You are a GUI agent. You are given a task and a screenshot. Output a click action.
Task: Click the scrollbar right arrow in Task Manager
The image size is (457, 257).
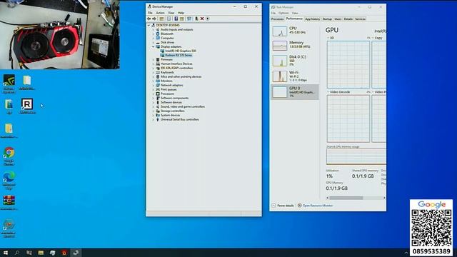click(x=384, y=198)
